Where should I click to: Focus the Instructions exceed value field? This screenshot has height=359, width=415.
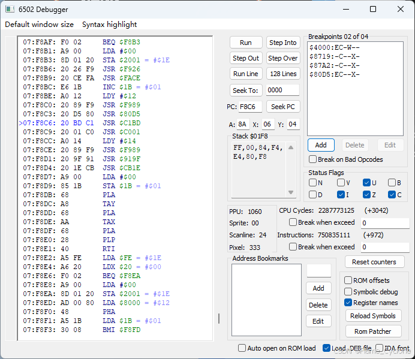point(385,247)
